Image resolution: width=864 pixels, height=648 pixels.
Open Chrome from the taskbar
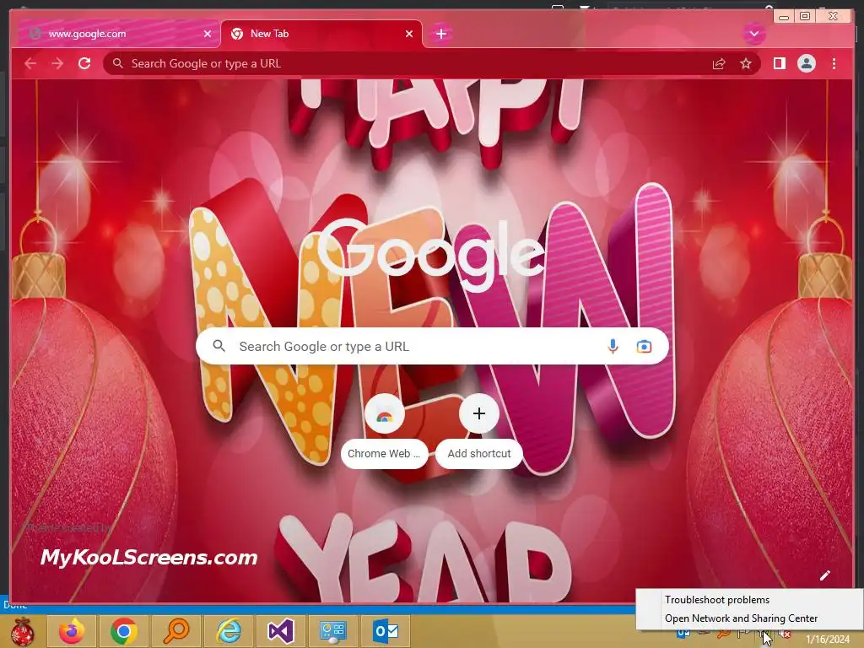tap(123, 631)
